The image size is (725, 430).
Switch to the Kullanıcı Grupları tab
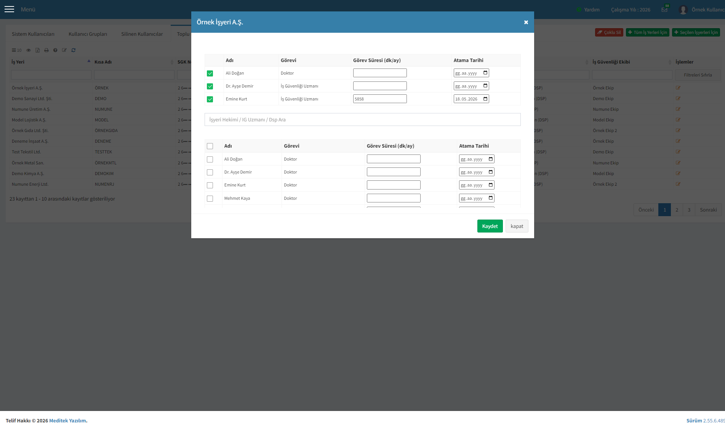pyautogui.click(x=88, y=34)
